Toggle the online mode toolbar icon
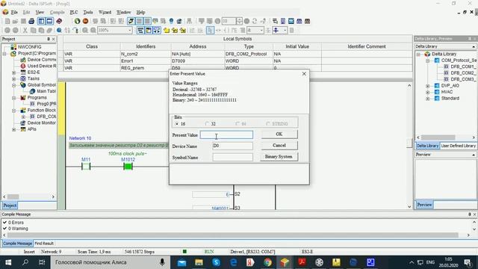This screenshot has width=478, height=269. point(131,21)
